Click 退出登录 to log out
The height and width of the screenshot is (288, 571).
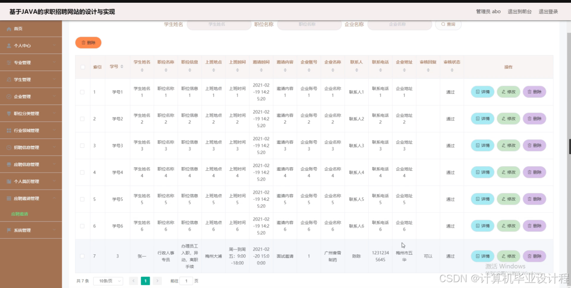point(548,12)
